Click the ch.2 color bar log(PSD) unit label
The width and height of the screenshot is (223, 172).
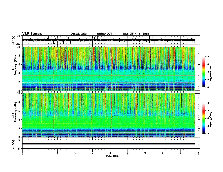(211, 119)
